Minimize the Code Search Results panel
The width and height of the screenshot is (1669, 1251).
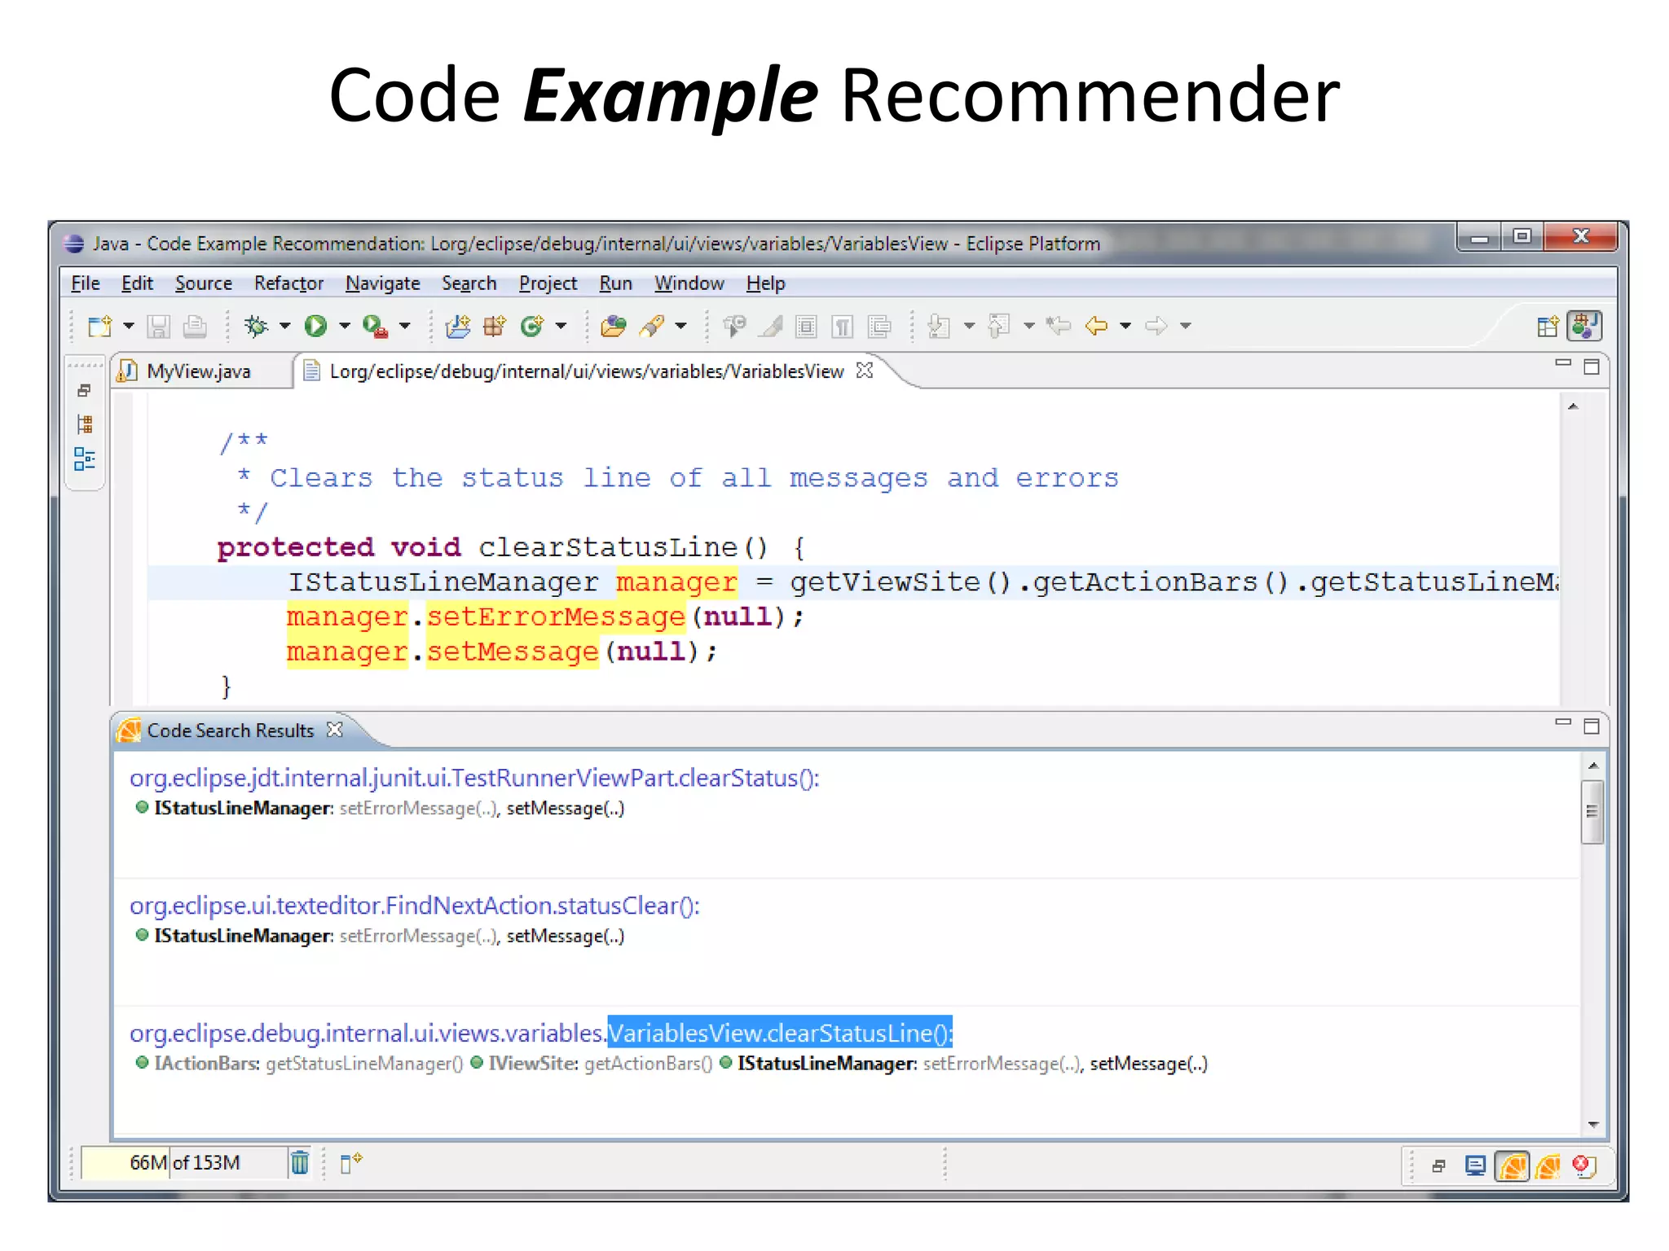click(1563, 722)
